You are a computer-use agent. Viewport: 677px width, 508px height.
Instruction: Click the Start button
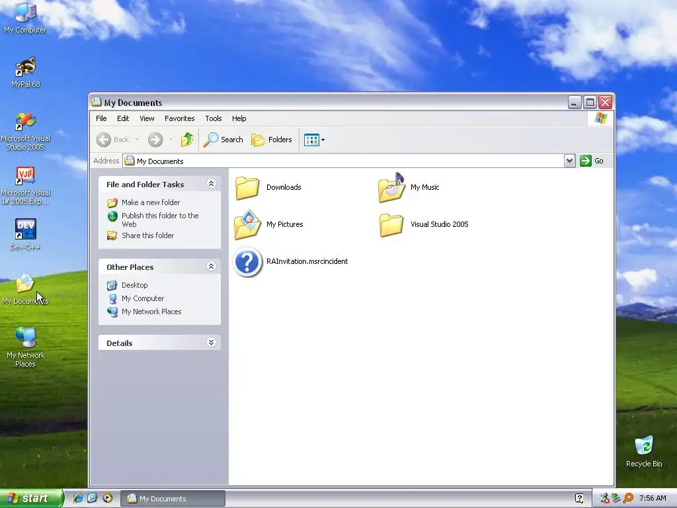32,499
